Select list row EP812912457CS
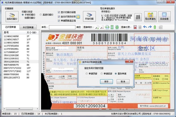This screenshot has width=176, height=117. (x=21, y=78)
